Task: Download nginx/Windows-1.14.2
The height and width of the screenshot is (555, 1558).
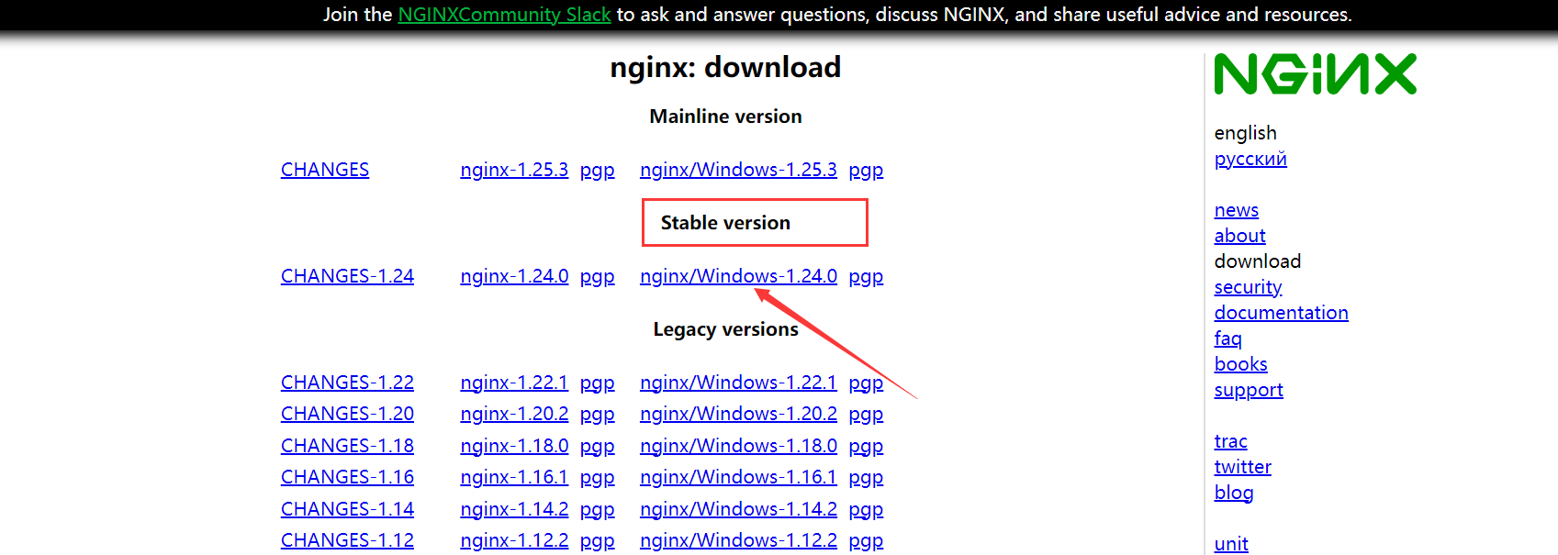Action: point(738,509)
